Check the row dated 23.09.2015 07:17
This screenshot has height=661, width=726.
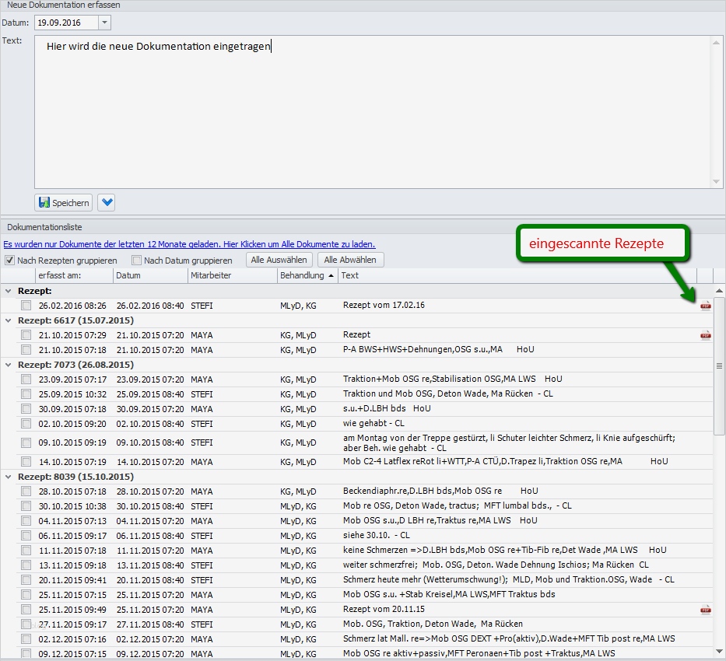pos(26,379)
